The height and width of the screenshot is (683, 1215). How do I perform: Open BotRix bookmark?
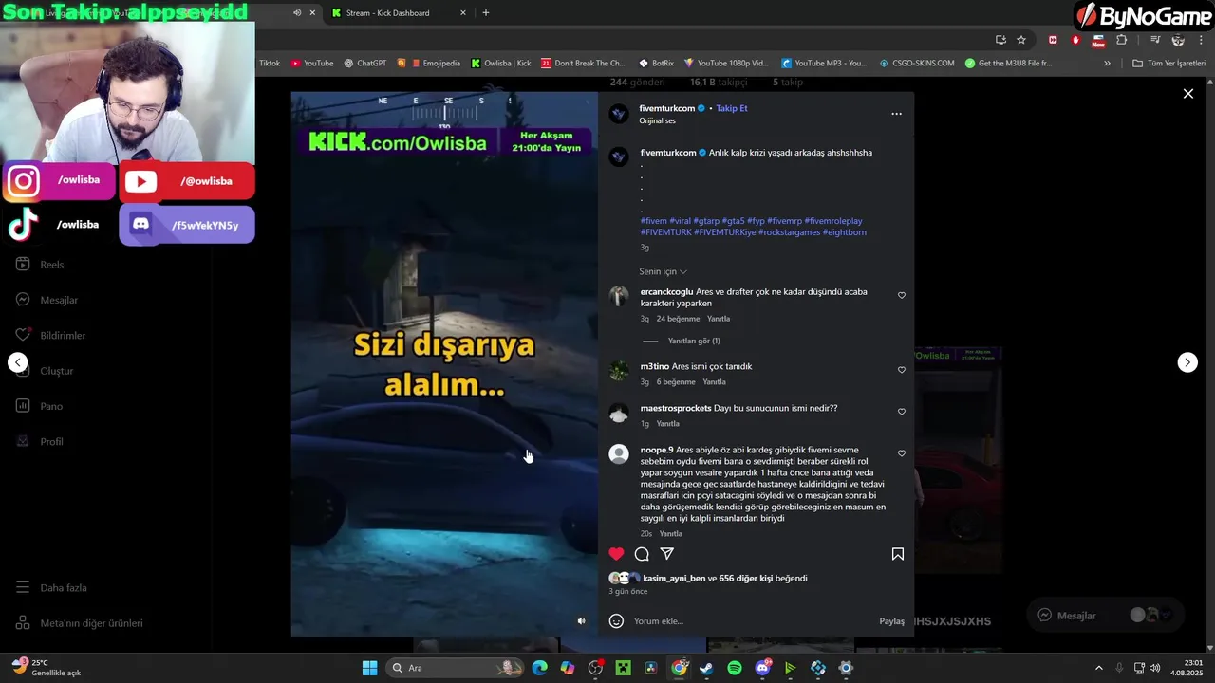656,64
